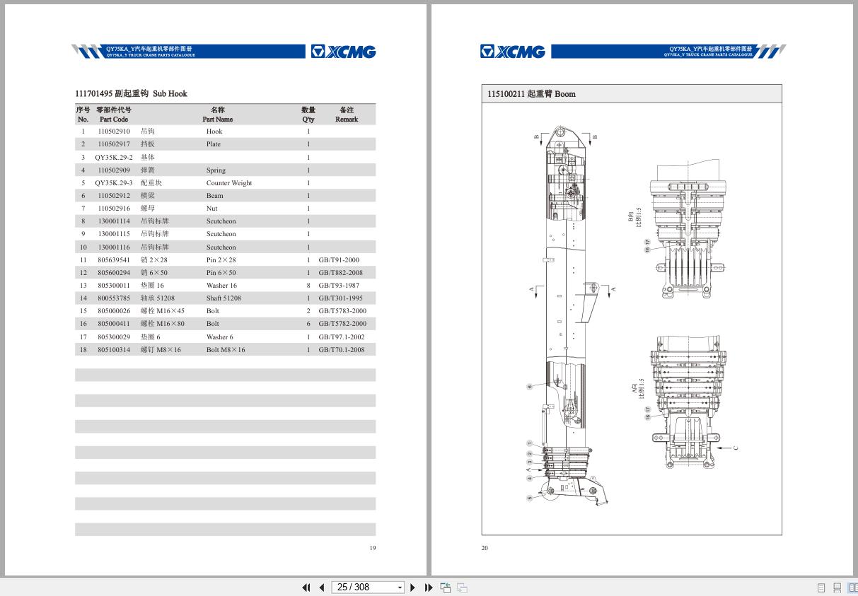This screenshot has height=596, width=858.
Task: Click page number 20 footer
Action: tap(485, 548)
